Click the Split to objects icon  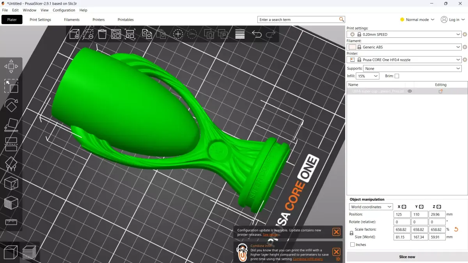pyautogui.click(x=209, y=34)
